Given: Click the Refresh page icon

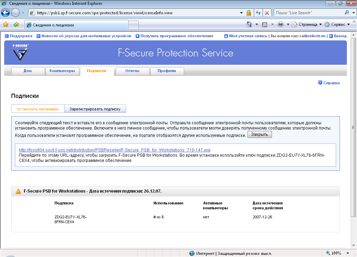Looking at the screenshot, I should coord(258,13).
